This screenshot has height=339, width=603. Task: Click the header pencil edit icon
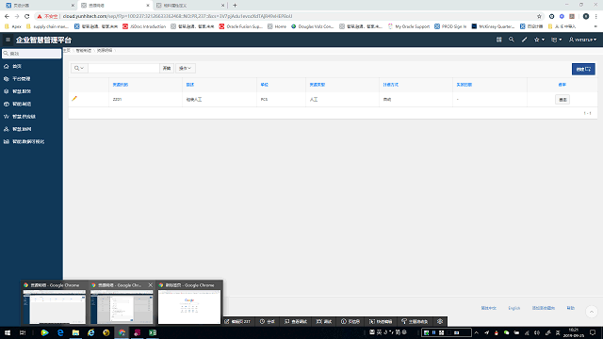pyautogui.click(x=524, y=40)
